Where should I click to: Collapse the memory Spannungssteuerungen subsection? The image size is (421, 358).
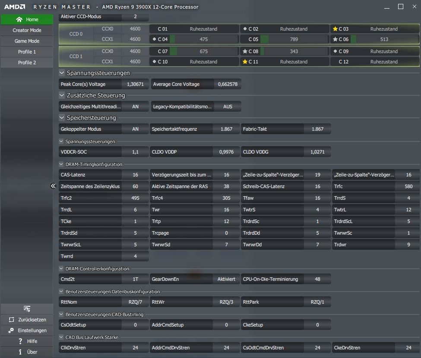[x=61, y=141]
